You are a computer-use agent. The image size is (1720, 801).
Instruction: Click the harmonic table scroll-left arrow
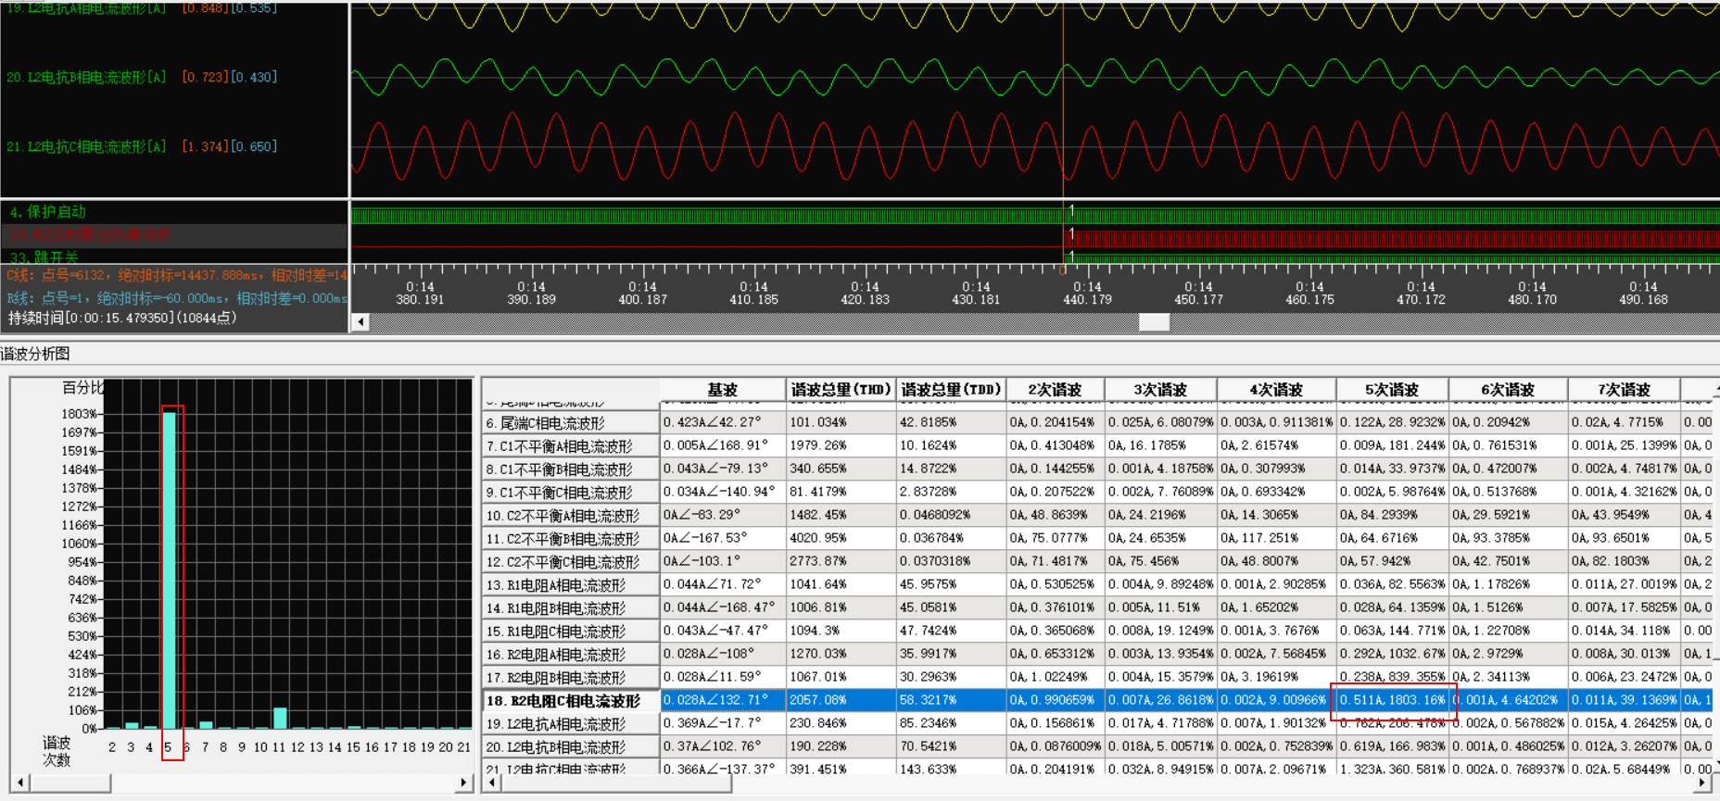pyautogui.click(x=492, y=783)
